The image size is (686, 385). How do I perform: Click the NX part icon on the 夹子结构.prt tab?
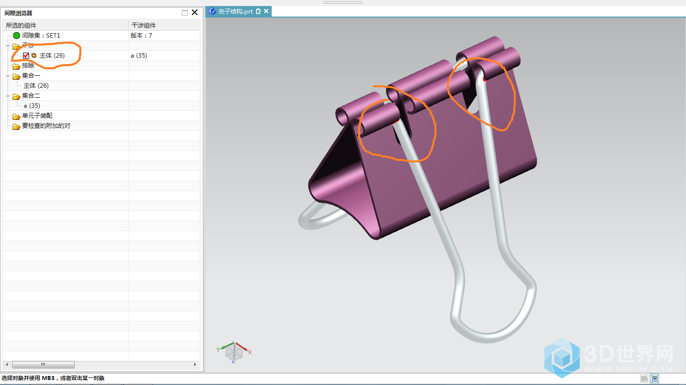212,11
